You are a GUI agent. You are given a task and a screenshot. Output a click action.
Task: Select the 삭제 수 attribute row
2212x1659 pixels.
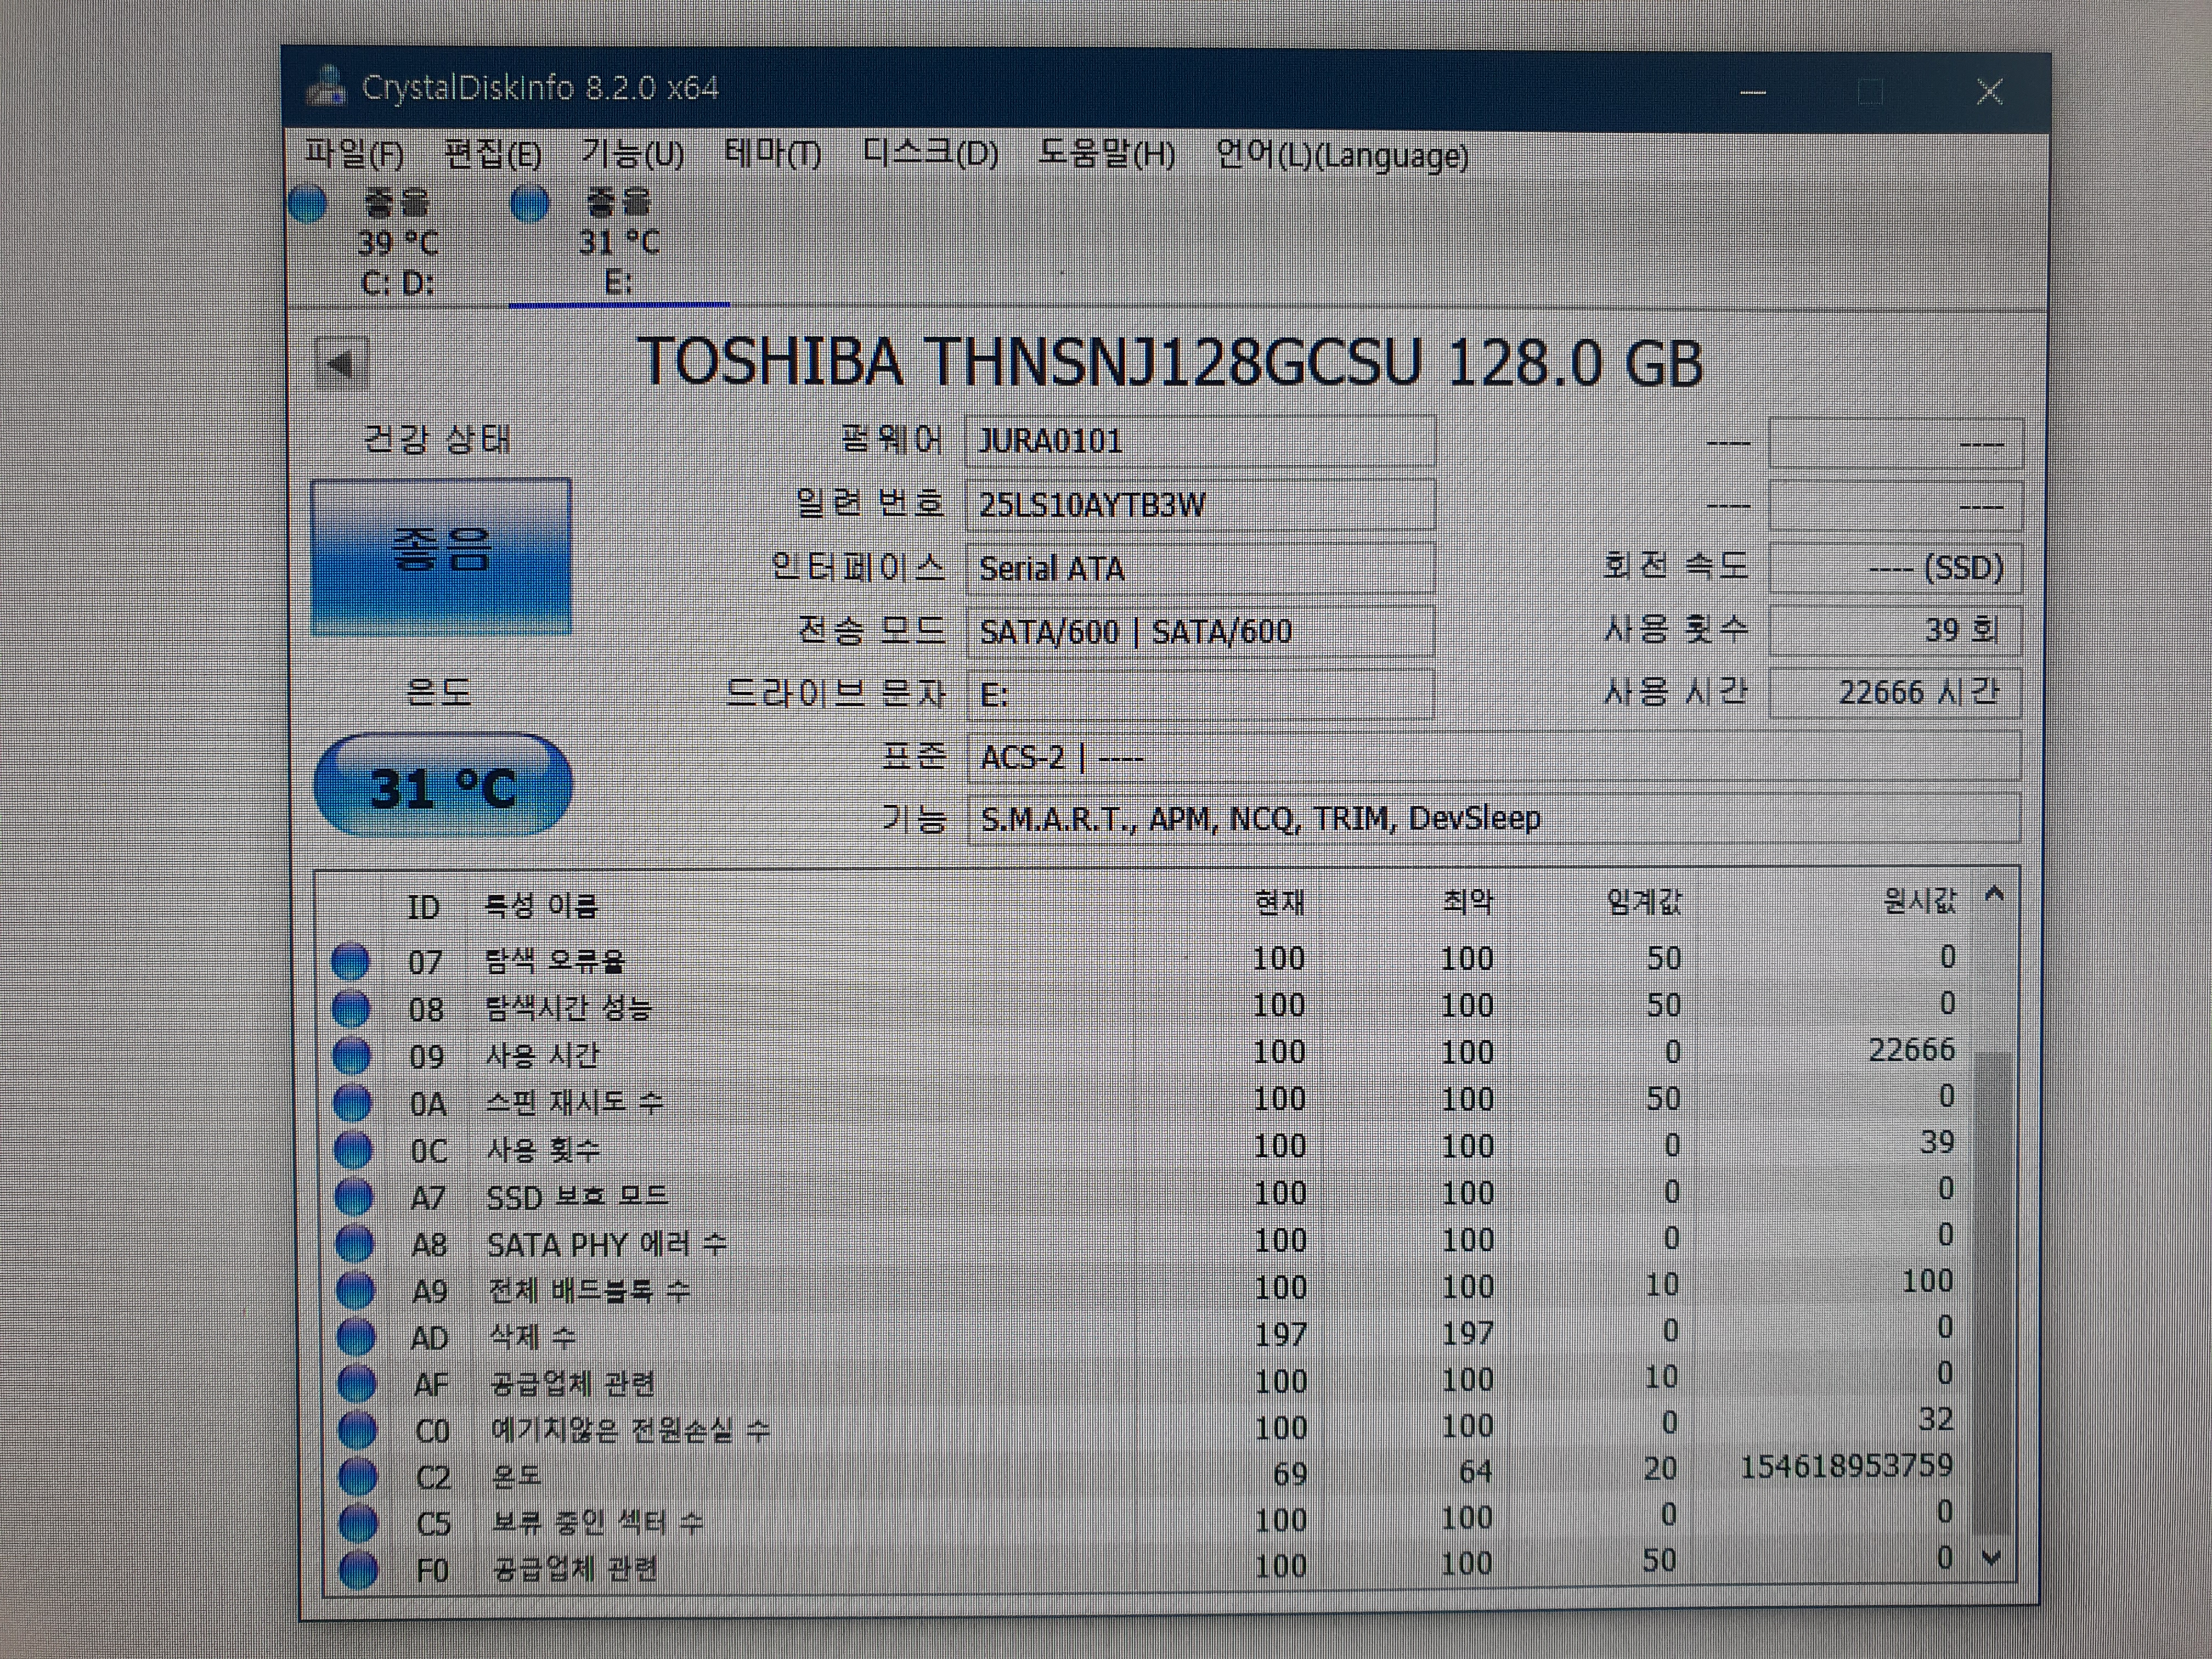[1145, 1334]
